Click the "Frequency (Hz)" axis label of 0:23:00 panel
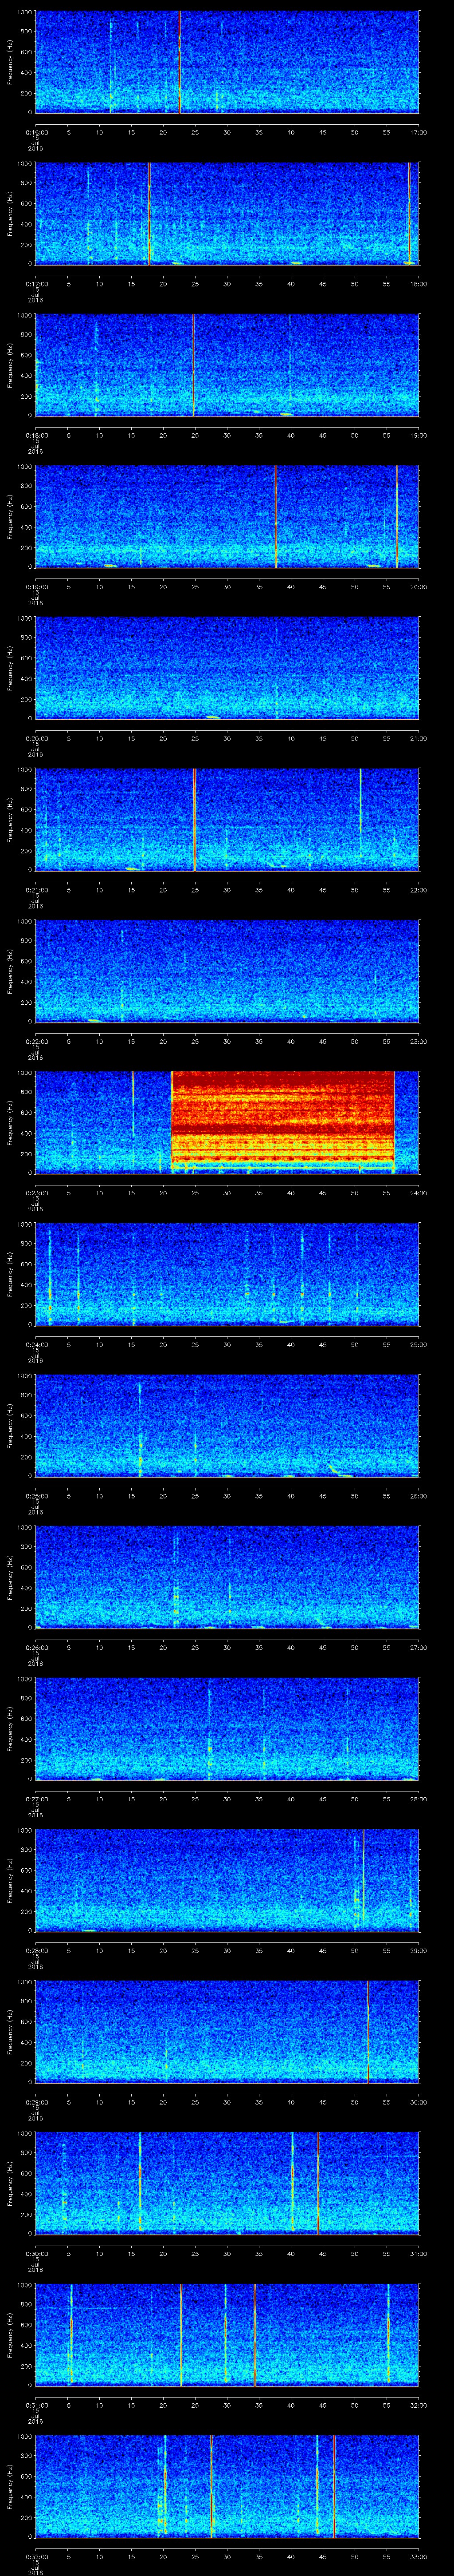The image size is (454, 2576). [10, 1122]
